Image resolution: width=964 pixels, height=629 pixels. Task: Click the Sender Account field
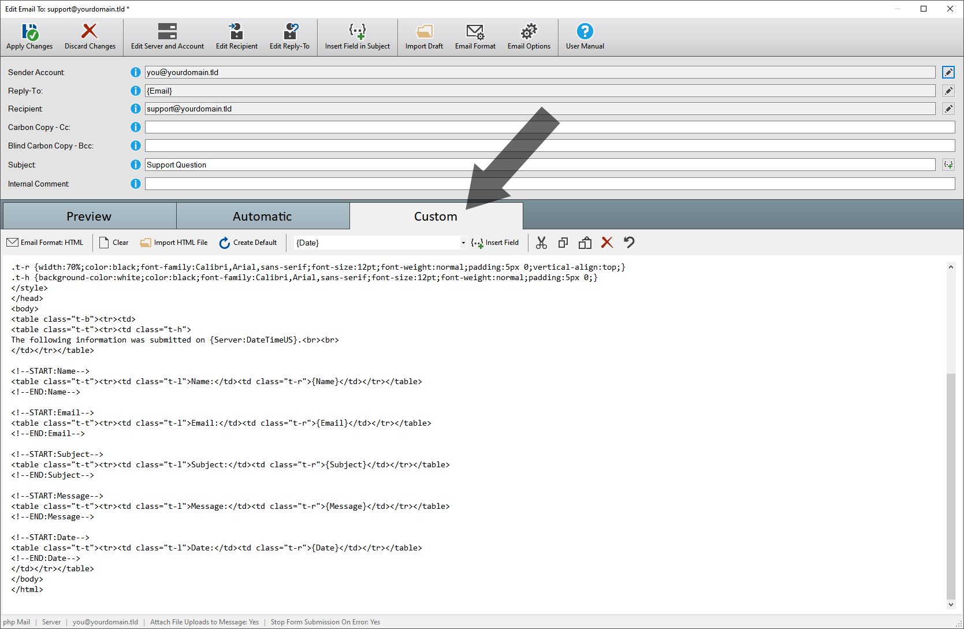click(540, 72)
